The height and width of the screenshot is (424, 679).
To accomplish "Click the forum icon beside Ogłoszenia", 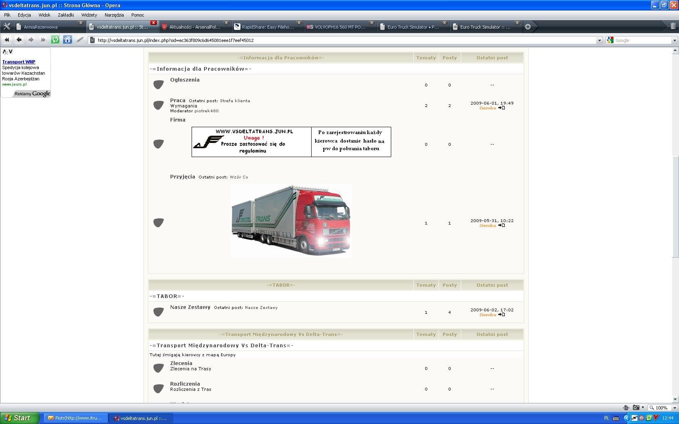I will pos(158,84).
